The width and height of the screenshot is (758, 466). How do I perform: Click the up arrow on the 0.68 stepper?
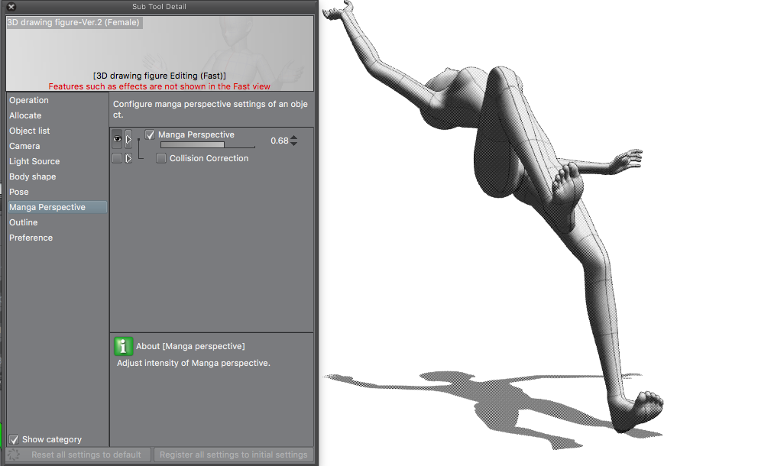tap(294, 138)
